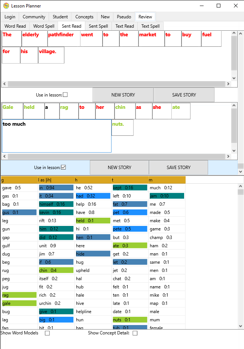Click the 'm' column header
Screen dimensions: 244x349
point(167,180)
